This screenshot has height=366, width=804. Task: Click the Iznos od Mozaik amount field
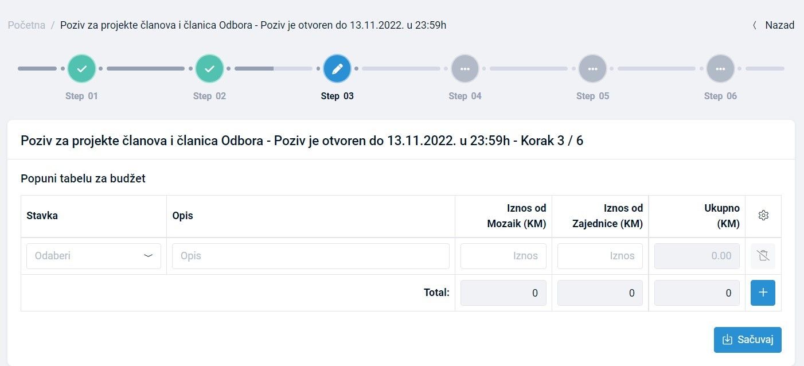[503, 256]
